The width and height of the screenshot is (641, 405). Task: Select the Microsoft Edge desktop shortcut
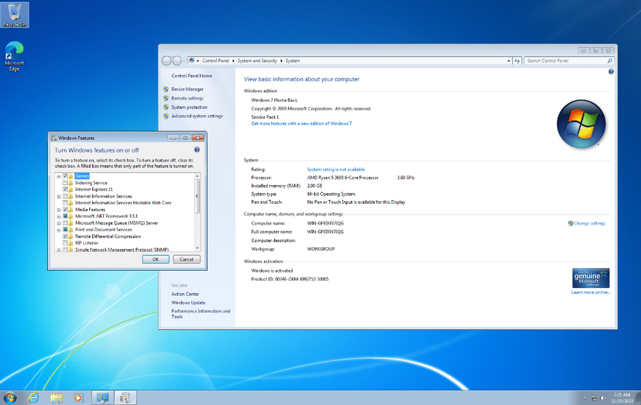pyautogui.click(x=14, y=56)
